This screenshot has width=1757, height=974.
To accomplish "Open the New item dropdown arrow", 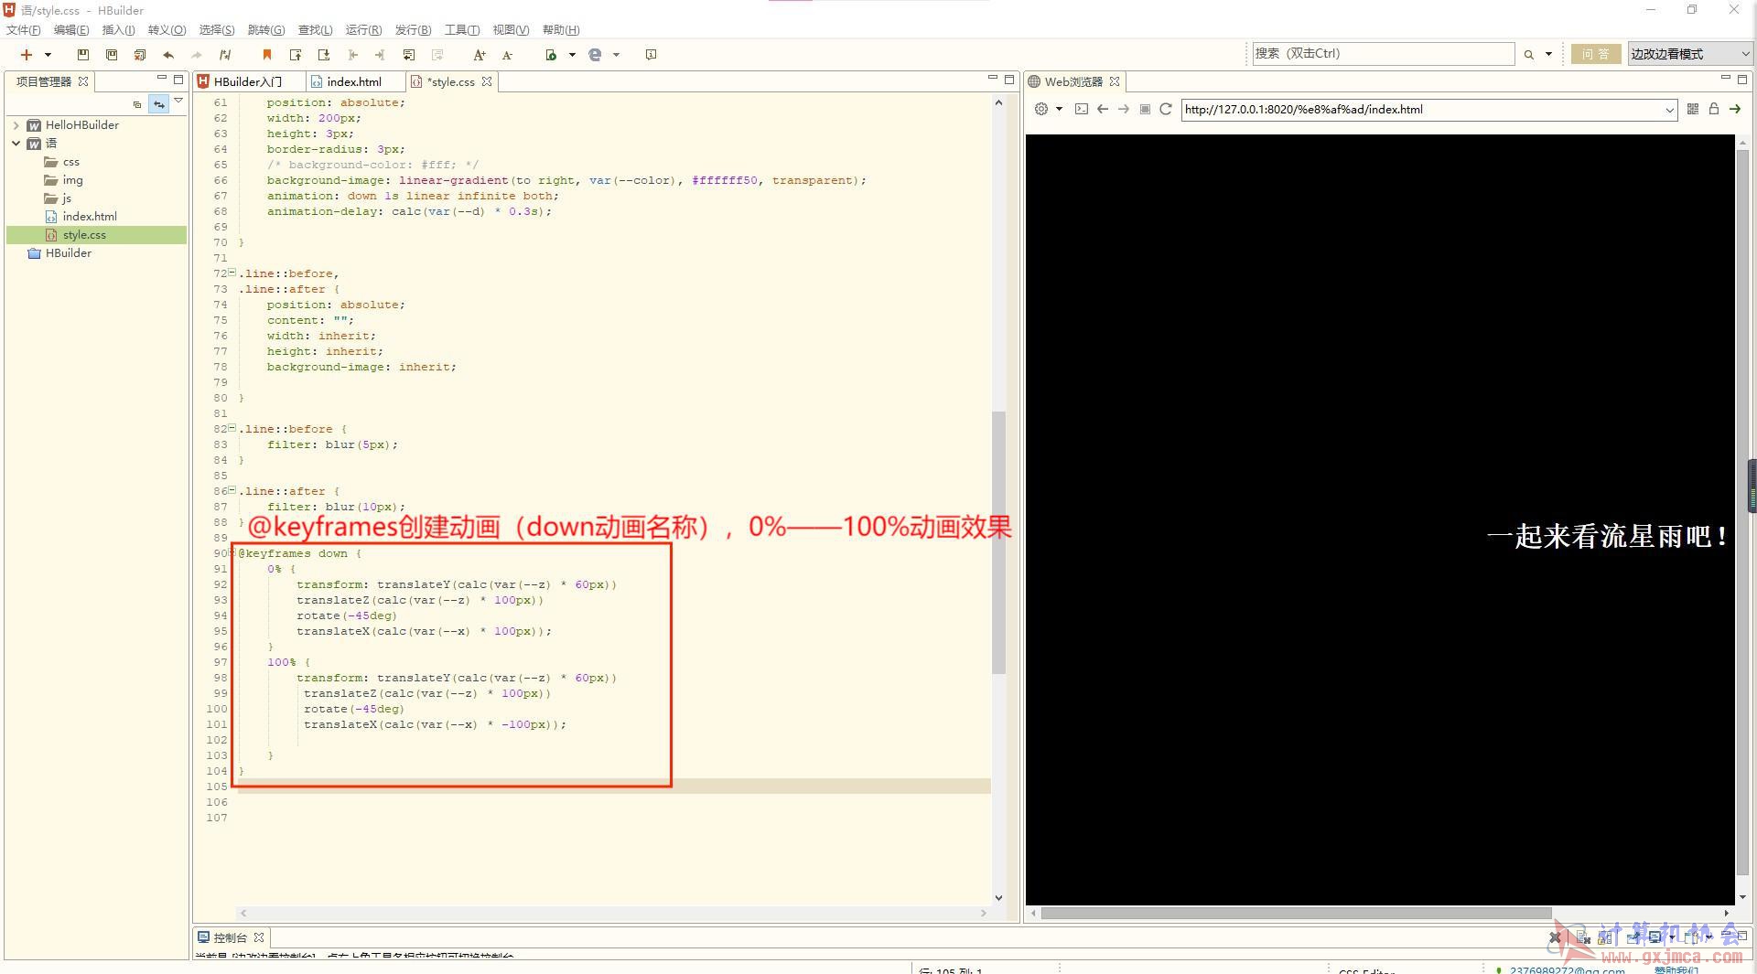I will 48,55.
